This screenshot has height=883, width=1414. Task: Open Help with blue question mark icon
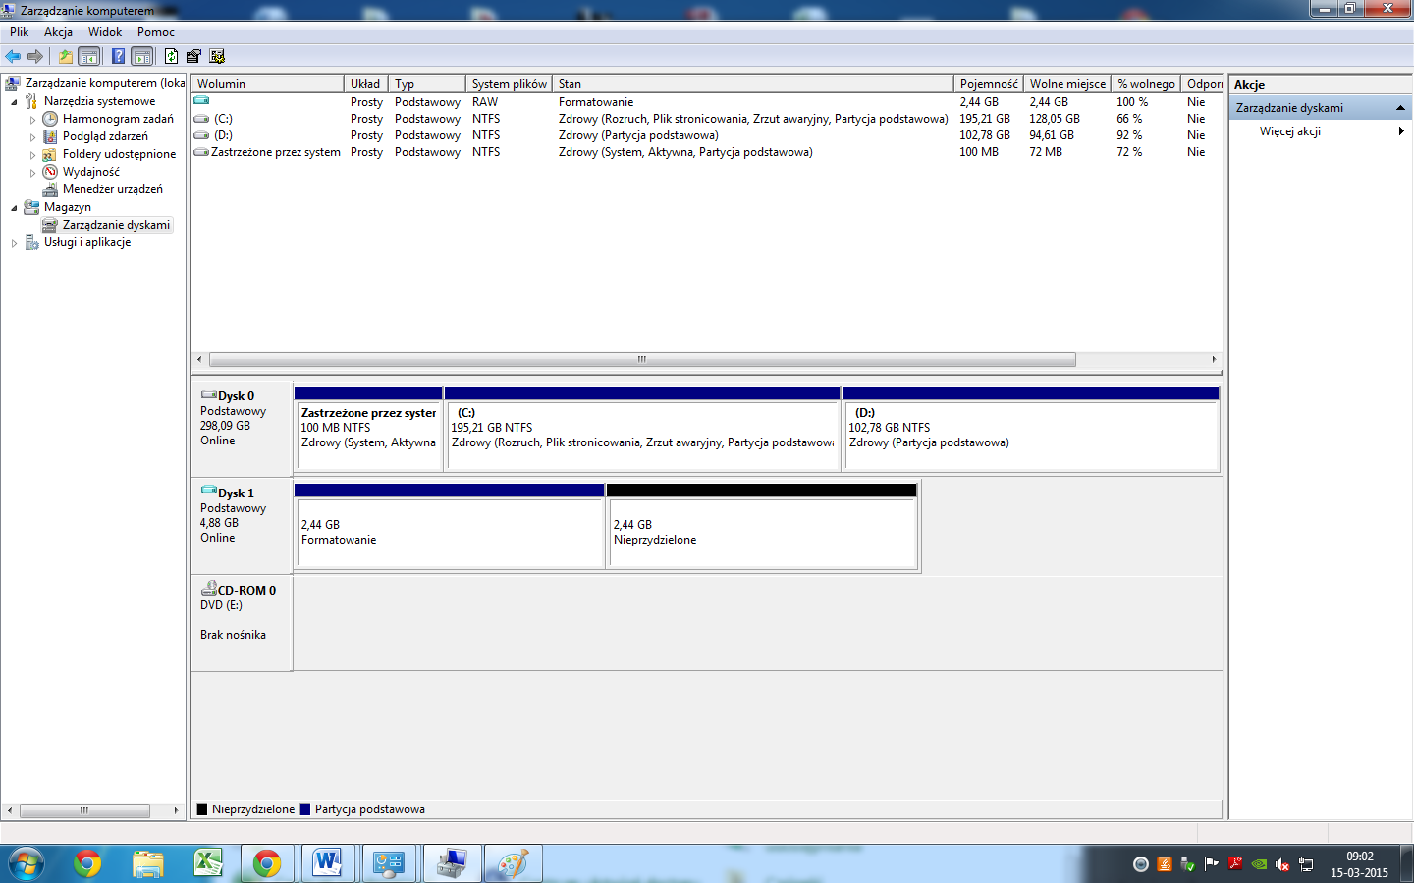(x=118, y=56)
